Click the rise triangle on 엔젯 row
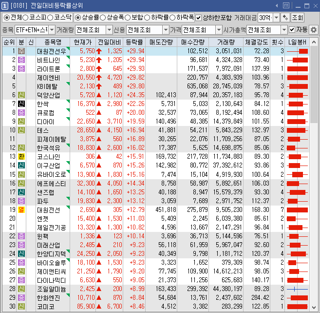The height and width of the screenshot is (313, 320). [99, 218]
